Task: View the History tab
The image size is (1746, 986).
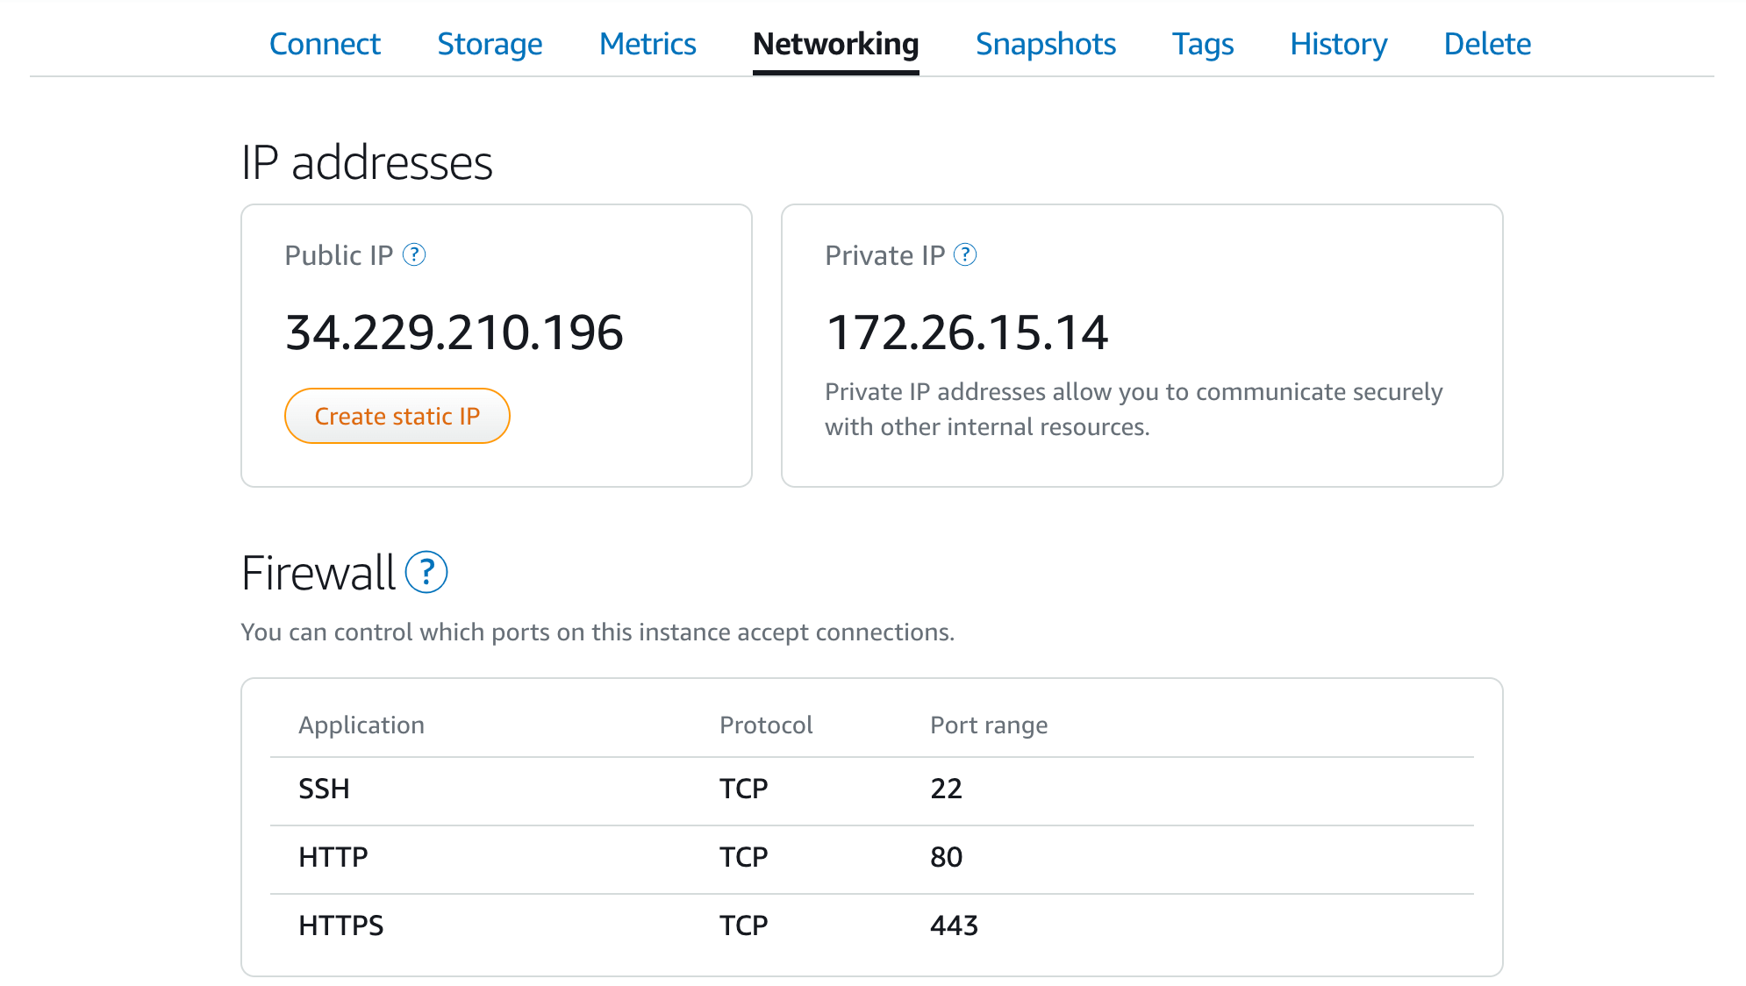Action: [1338, 44]
